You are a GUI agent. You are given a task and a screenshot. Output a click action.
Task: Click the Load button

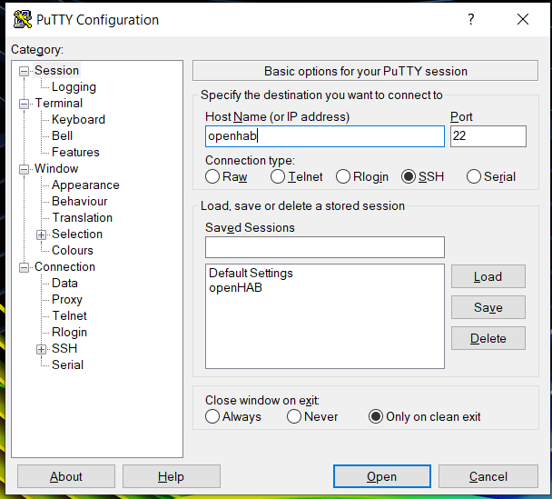[x=488, y=276]
